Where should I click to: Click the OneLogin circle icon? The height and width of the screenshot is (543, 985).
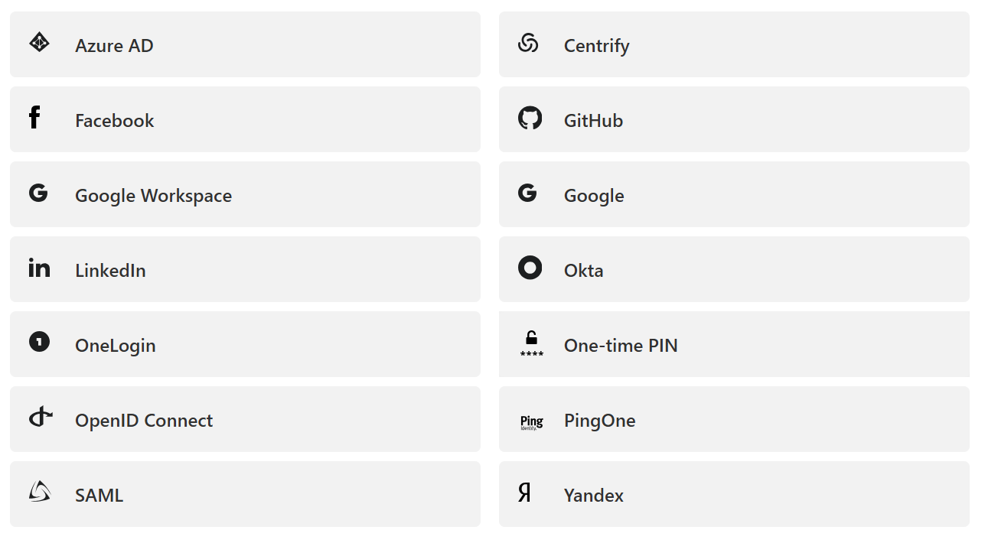point(39,341)
